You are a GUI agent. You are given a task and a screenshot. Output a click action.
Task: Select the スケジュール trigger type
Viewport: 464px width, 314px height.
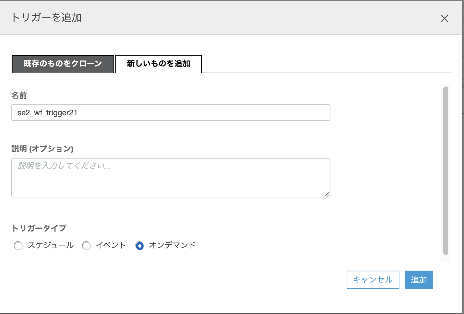tap(18, 246)
